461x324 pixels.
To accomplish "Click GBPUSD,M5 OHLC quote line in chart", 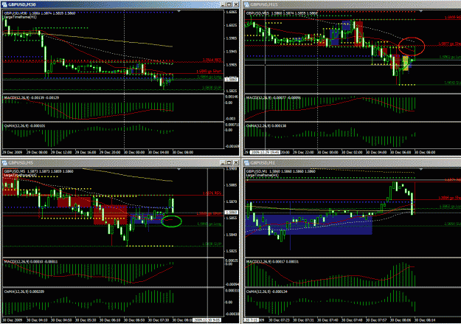I will pyautogui.click(x=38, y=171).
